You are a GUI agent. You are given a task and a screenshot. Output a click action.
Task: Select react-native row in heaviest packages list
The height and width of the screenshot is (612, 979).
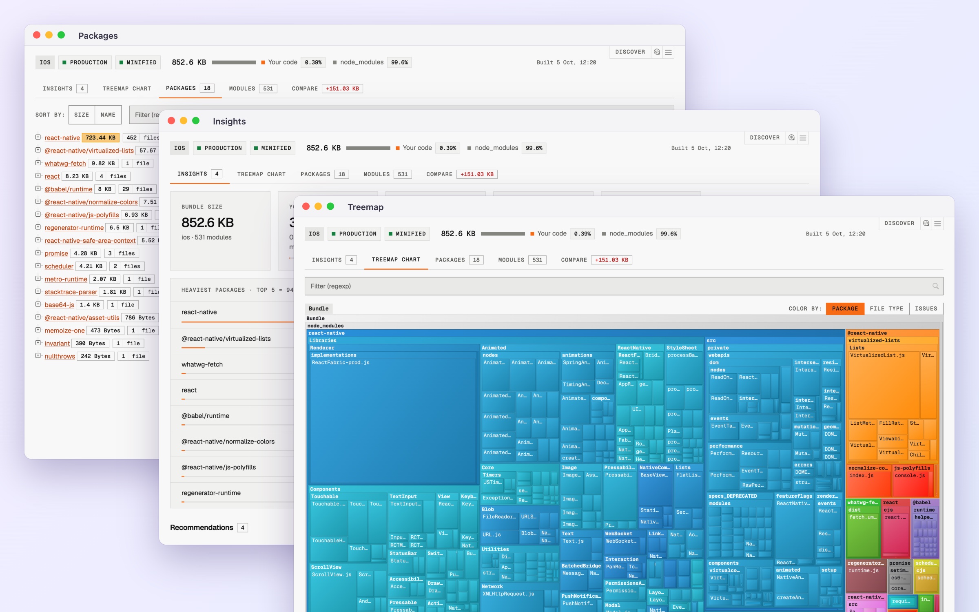(232, 315)
